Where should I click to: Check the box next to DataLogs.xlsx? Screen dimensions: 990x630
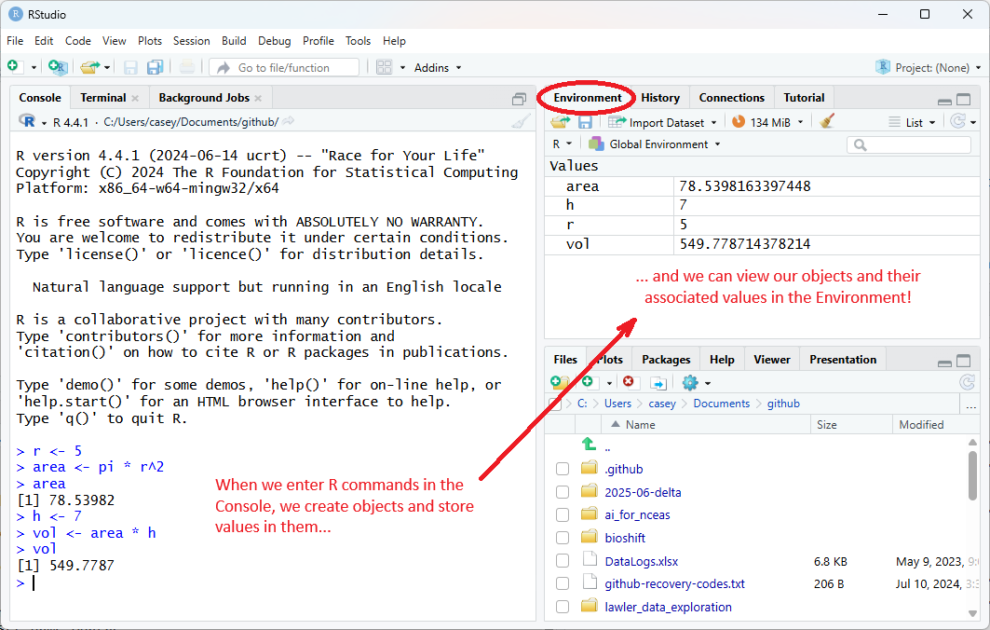pyautogui.click(x=563, y=561)
